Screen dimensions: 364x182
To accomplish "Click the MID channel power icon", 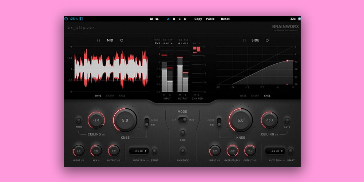I will coord(122,40).
